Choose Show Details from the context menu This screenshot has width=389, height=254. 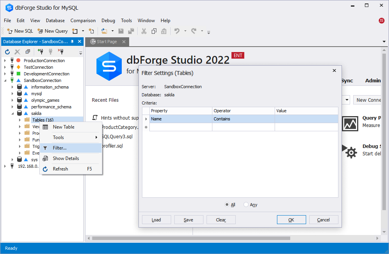66,158
